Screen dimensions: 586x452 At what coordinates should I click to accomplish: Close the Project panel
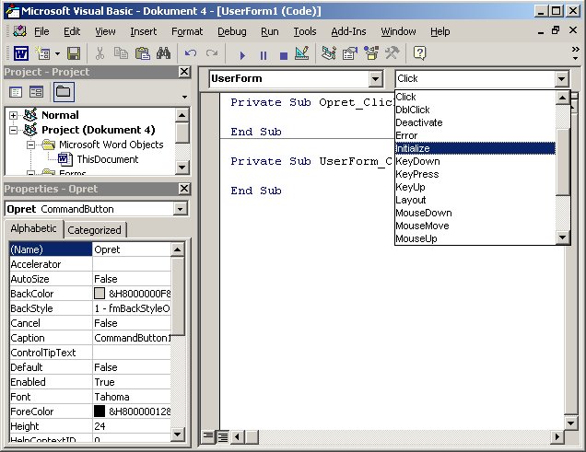click(184, 72)
